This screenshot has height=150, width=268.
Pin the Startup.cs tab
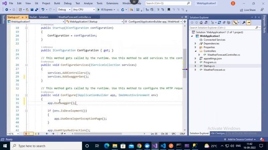(22, 17)
